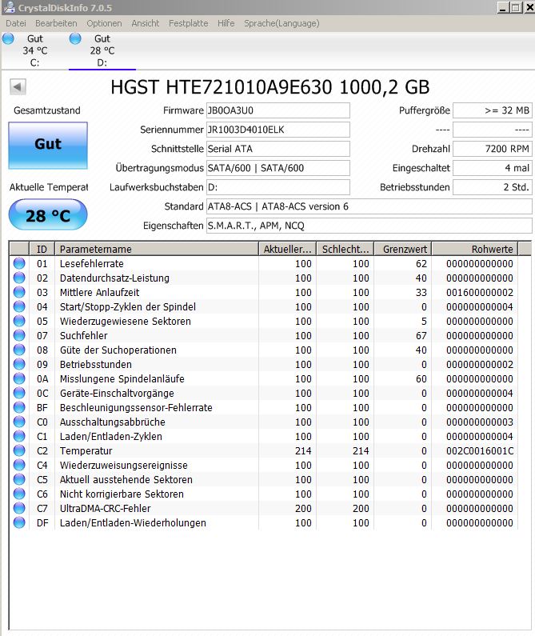Image resolution: width=535 pixels, height=636 pixels.
Task: Open the Festplatte menu
Action: pyautogui.click(x=188, y=23)
